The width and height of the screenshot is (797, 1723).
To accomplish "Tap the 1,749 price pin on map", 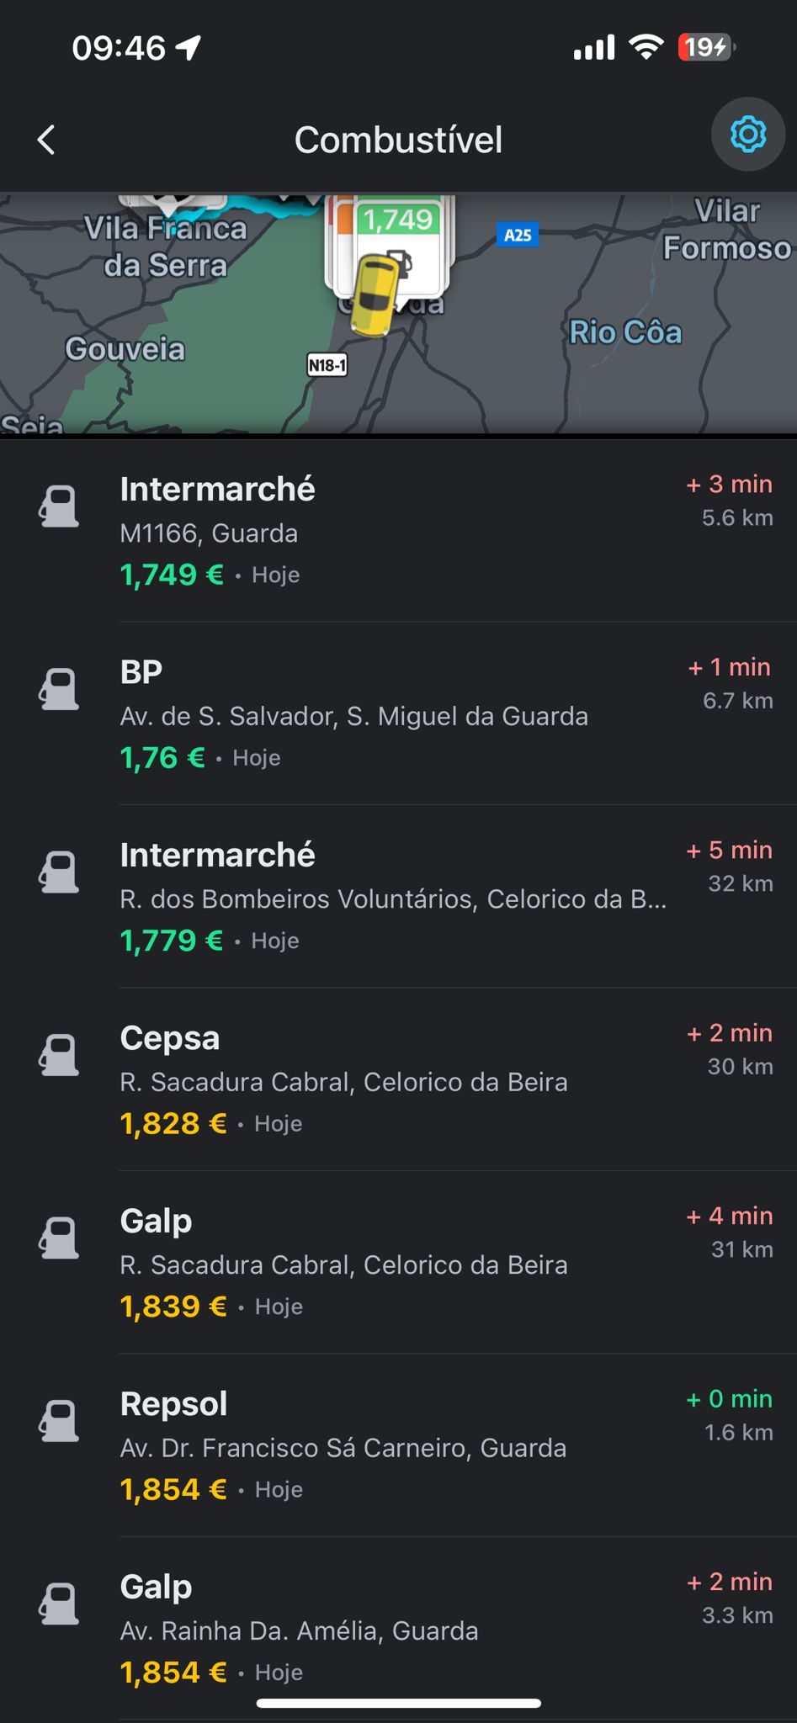I will [398, 221].
